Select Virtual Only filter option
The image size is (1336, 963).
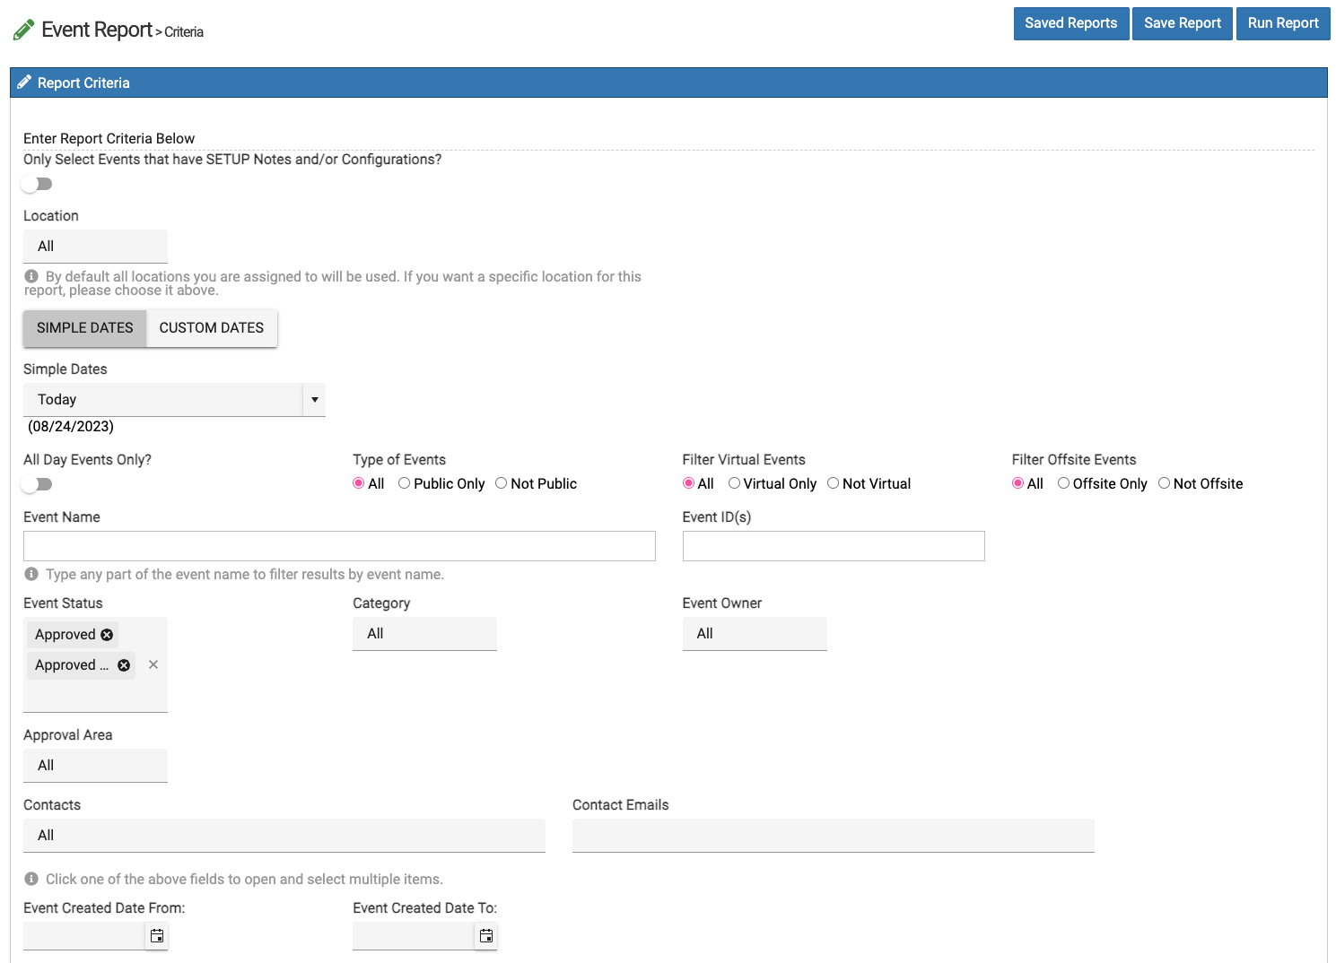click(x=734, y=483)
